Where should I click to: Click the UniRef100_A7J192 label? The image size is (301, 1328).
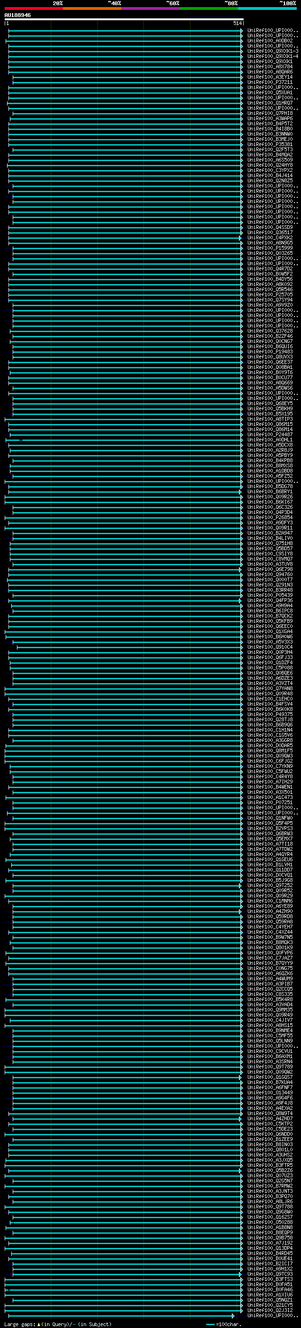click(x=269, y=1243)
